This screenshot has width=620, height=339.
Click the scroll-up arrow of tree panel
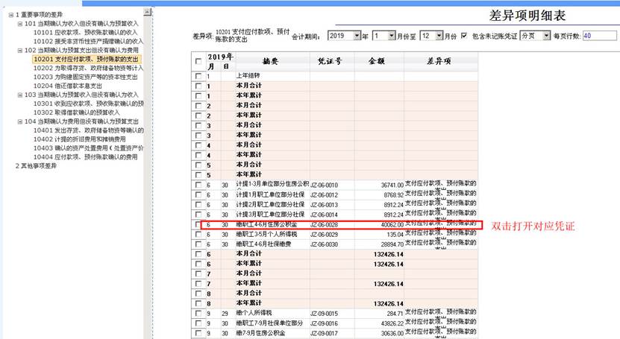point(149,13)
